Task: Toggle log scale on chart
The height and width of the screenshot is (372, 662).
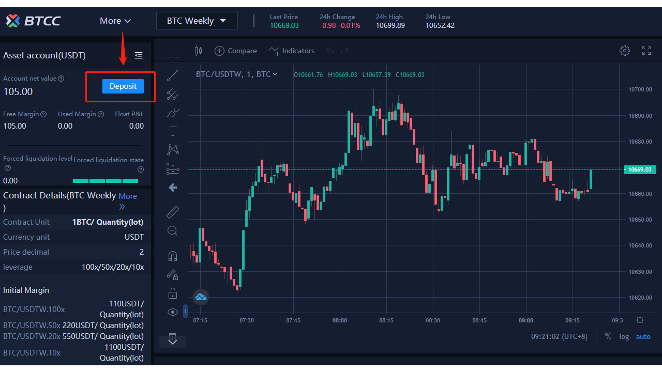Action: (624, 336)
